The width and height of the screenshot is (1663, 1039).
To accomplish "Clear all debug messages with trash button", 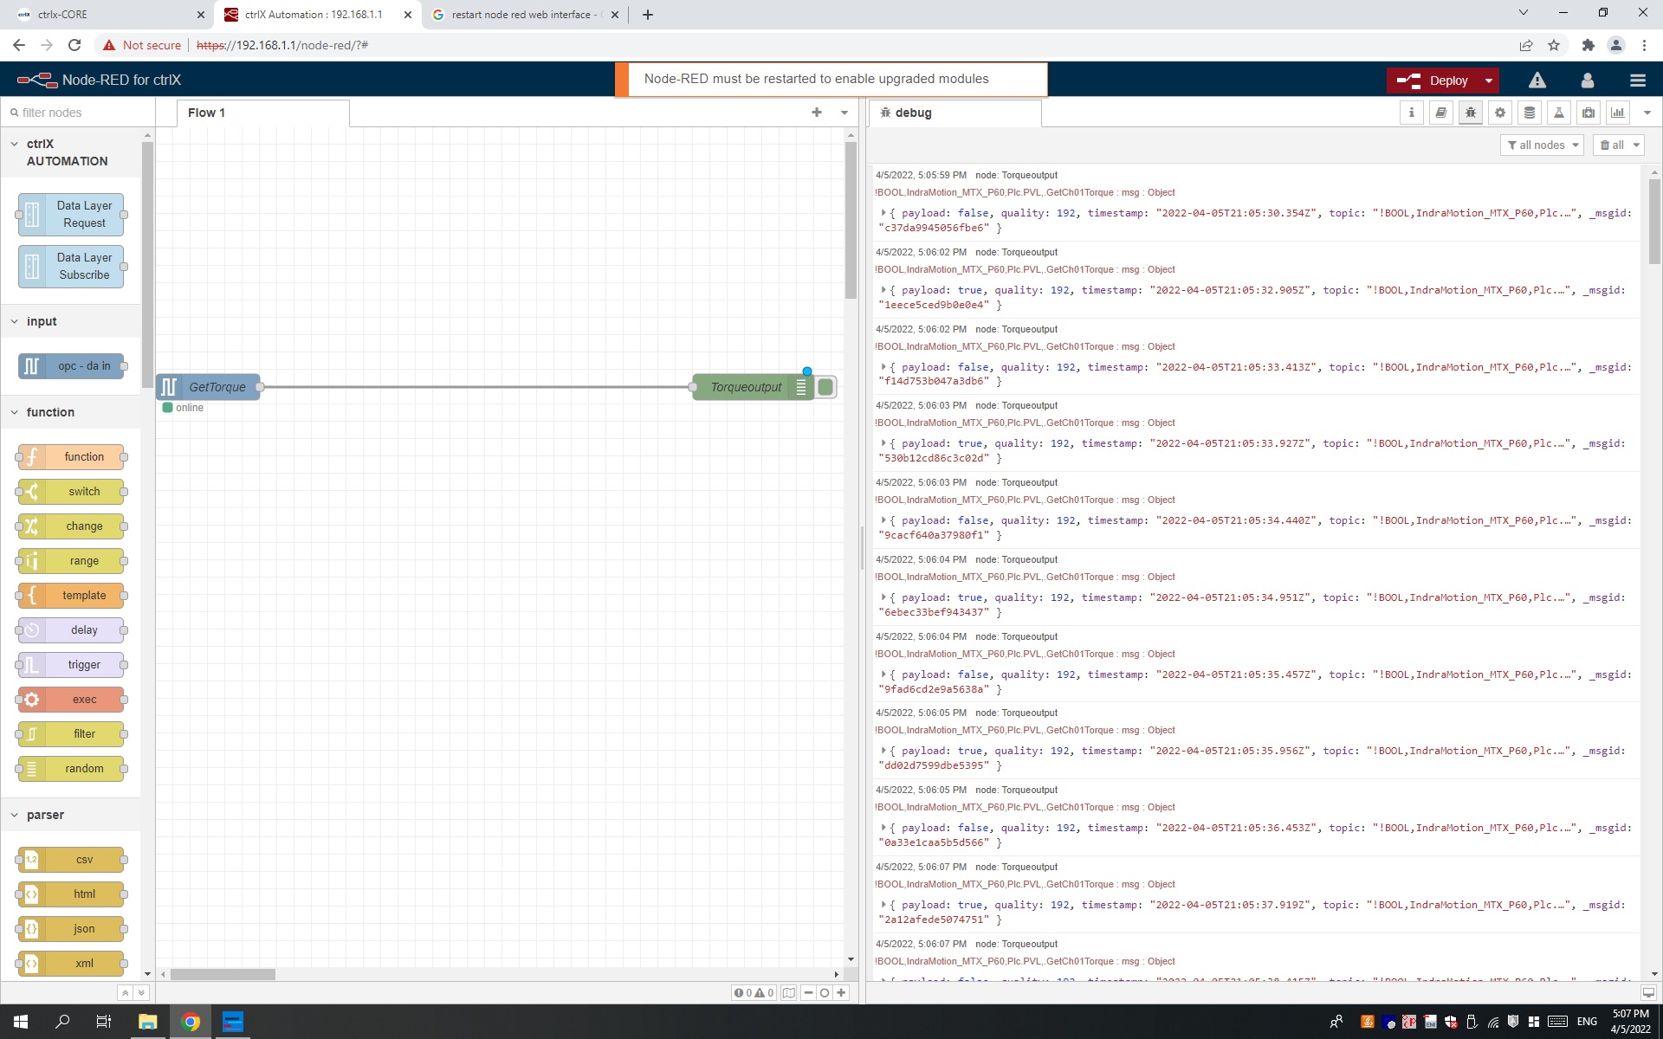I will pos(1612,145).
